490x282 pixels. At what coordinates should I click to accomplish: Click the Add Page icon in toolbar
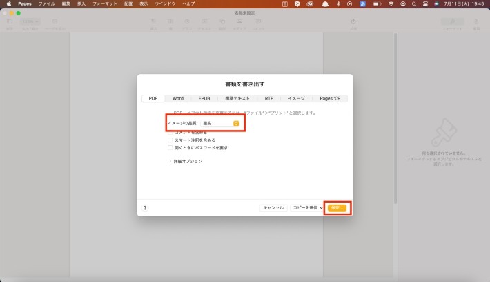click(55, 21)
